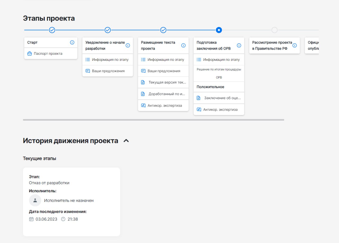Collapse История движения проекта section
The width and height of the screenshot is (339, 243).
126,141
